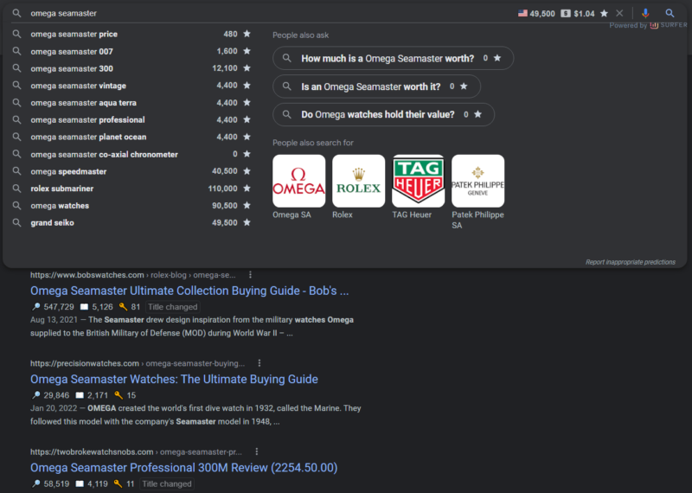The image size is (692, 493).
Task: Select suggestion grand seiko
Action: [52, 223]
